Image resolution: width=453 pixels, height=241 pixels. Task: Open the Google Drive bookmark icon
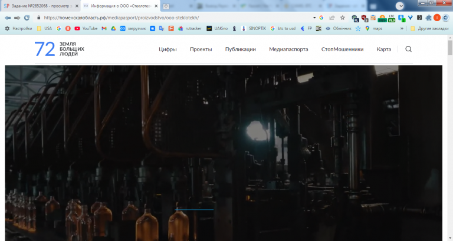[x=113, y=28]
